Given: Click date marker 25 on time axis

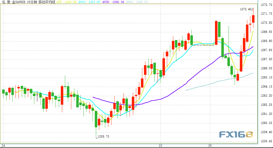Looking at the screenshot, I should tap(161, 146).
